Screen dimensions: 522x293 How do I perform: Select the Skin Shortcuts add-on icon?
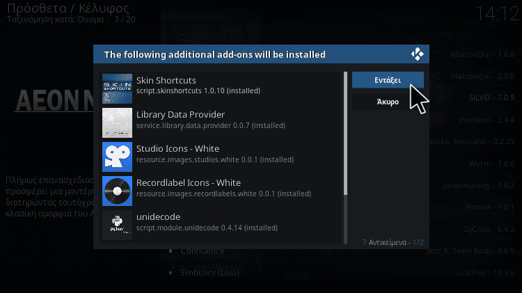tap(117, 88)
